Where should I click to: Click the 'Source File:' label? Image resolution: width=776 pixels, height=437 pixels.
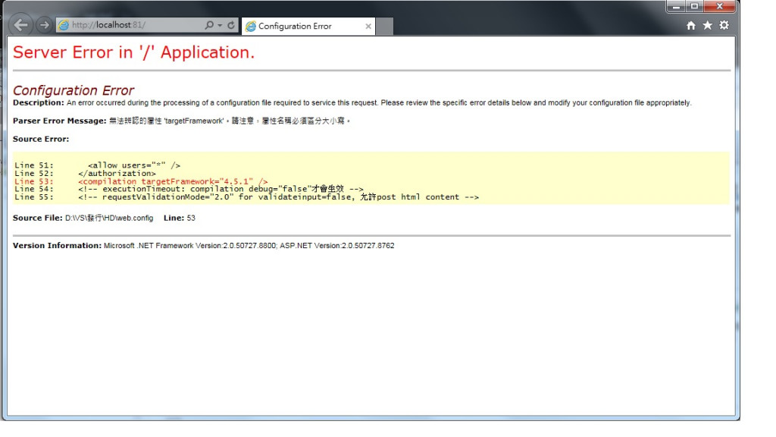(x=38, y=218)
